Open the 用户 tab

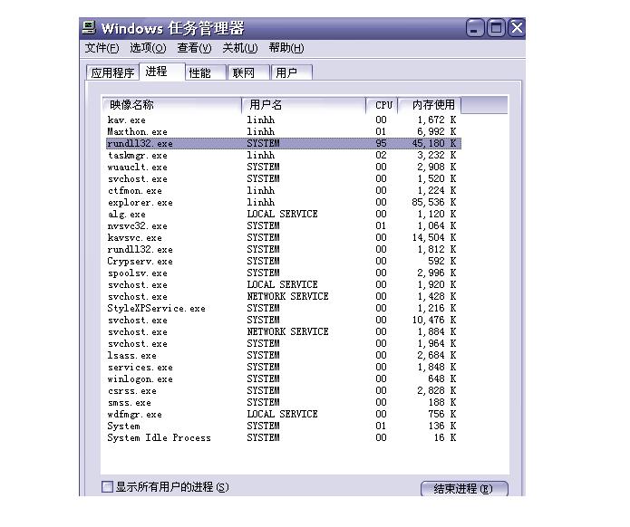(292, 72)
